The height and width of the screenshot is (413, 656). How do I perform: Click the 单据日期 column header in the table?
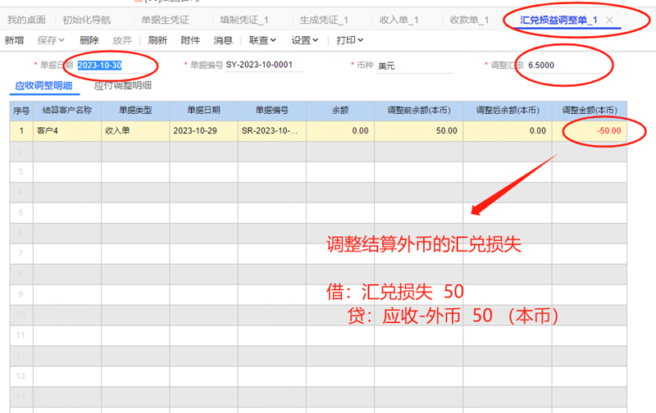point(203,111)
